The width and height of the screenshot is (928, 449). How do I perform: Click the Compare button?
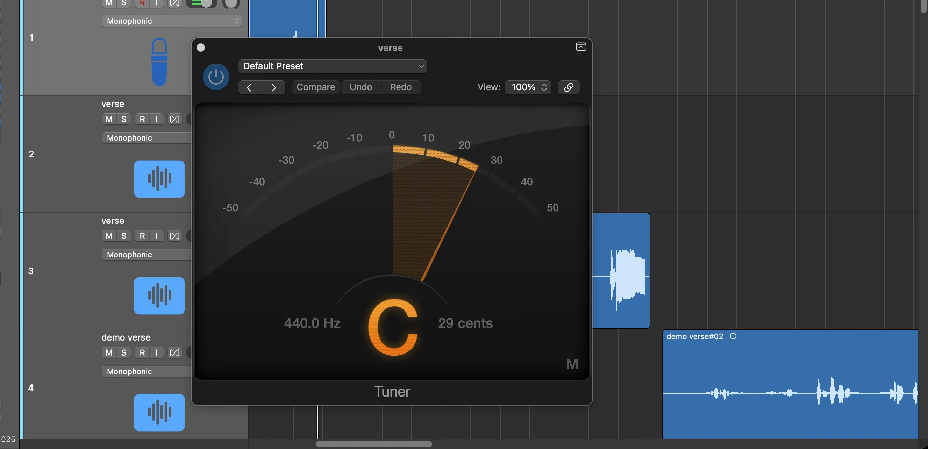[316, 87]
